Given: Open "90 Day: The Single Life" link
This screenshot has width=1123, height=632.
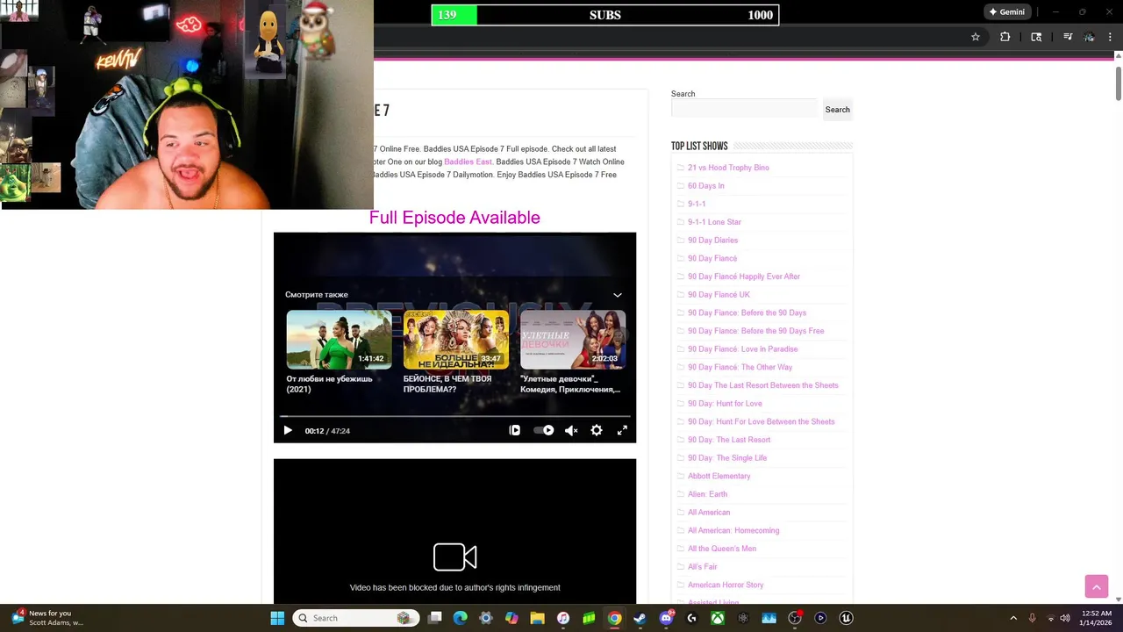Looking at the screenshot, I should click(x=727, y=458).
